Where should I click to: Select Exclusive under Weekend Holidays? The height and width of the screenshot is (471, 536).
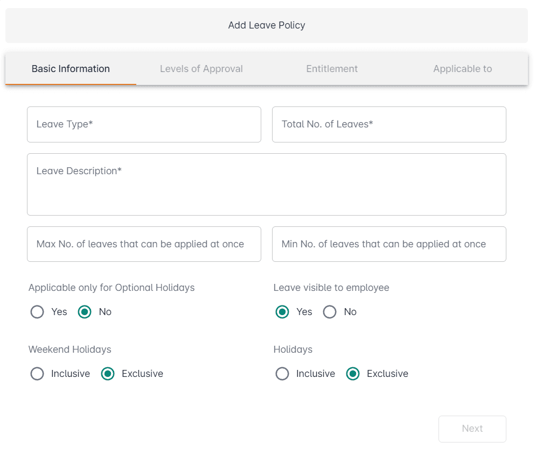pos(108,374)
